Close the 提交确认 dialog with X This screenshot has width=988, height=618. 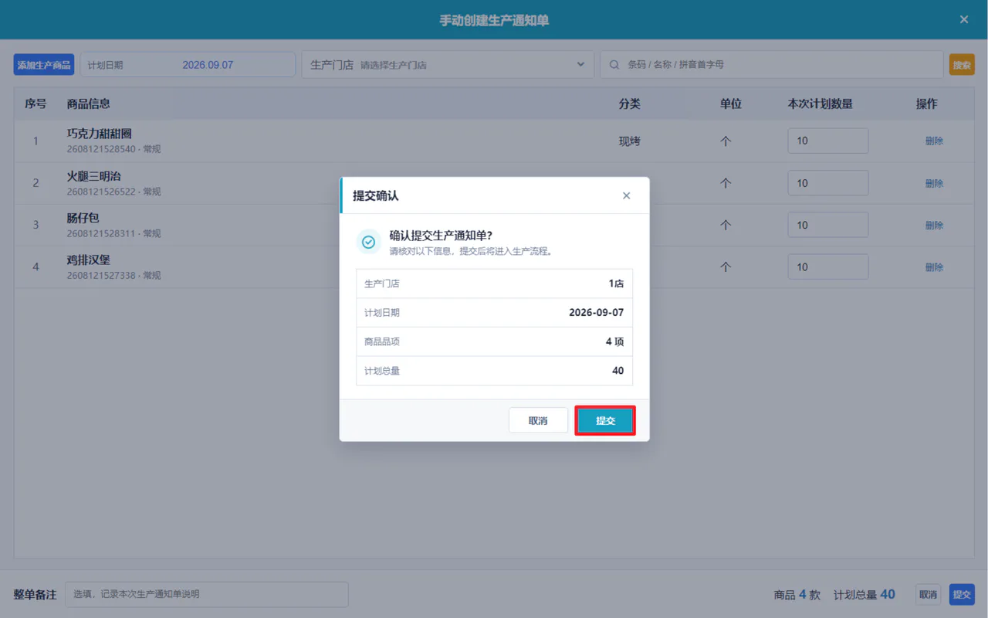pos(626,195)
